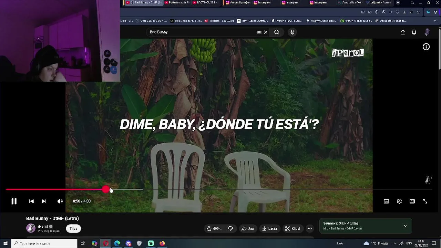The width and height of the screenshot is (441, 248).
Task: Skip to the next video
Action: [44, 201]
